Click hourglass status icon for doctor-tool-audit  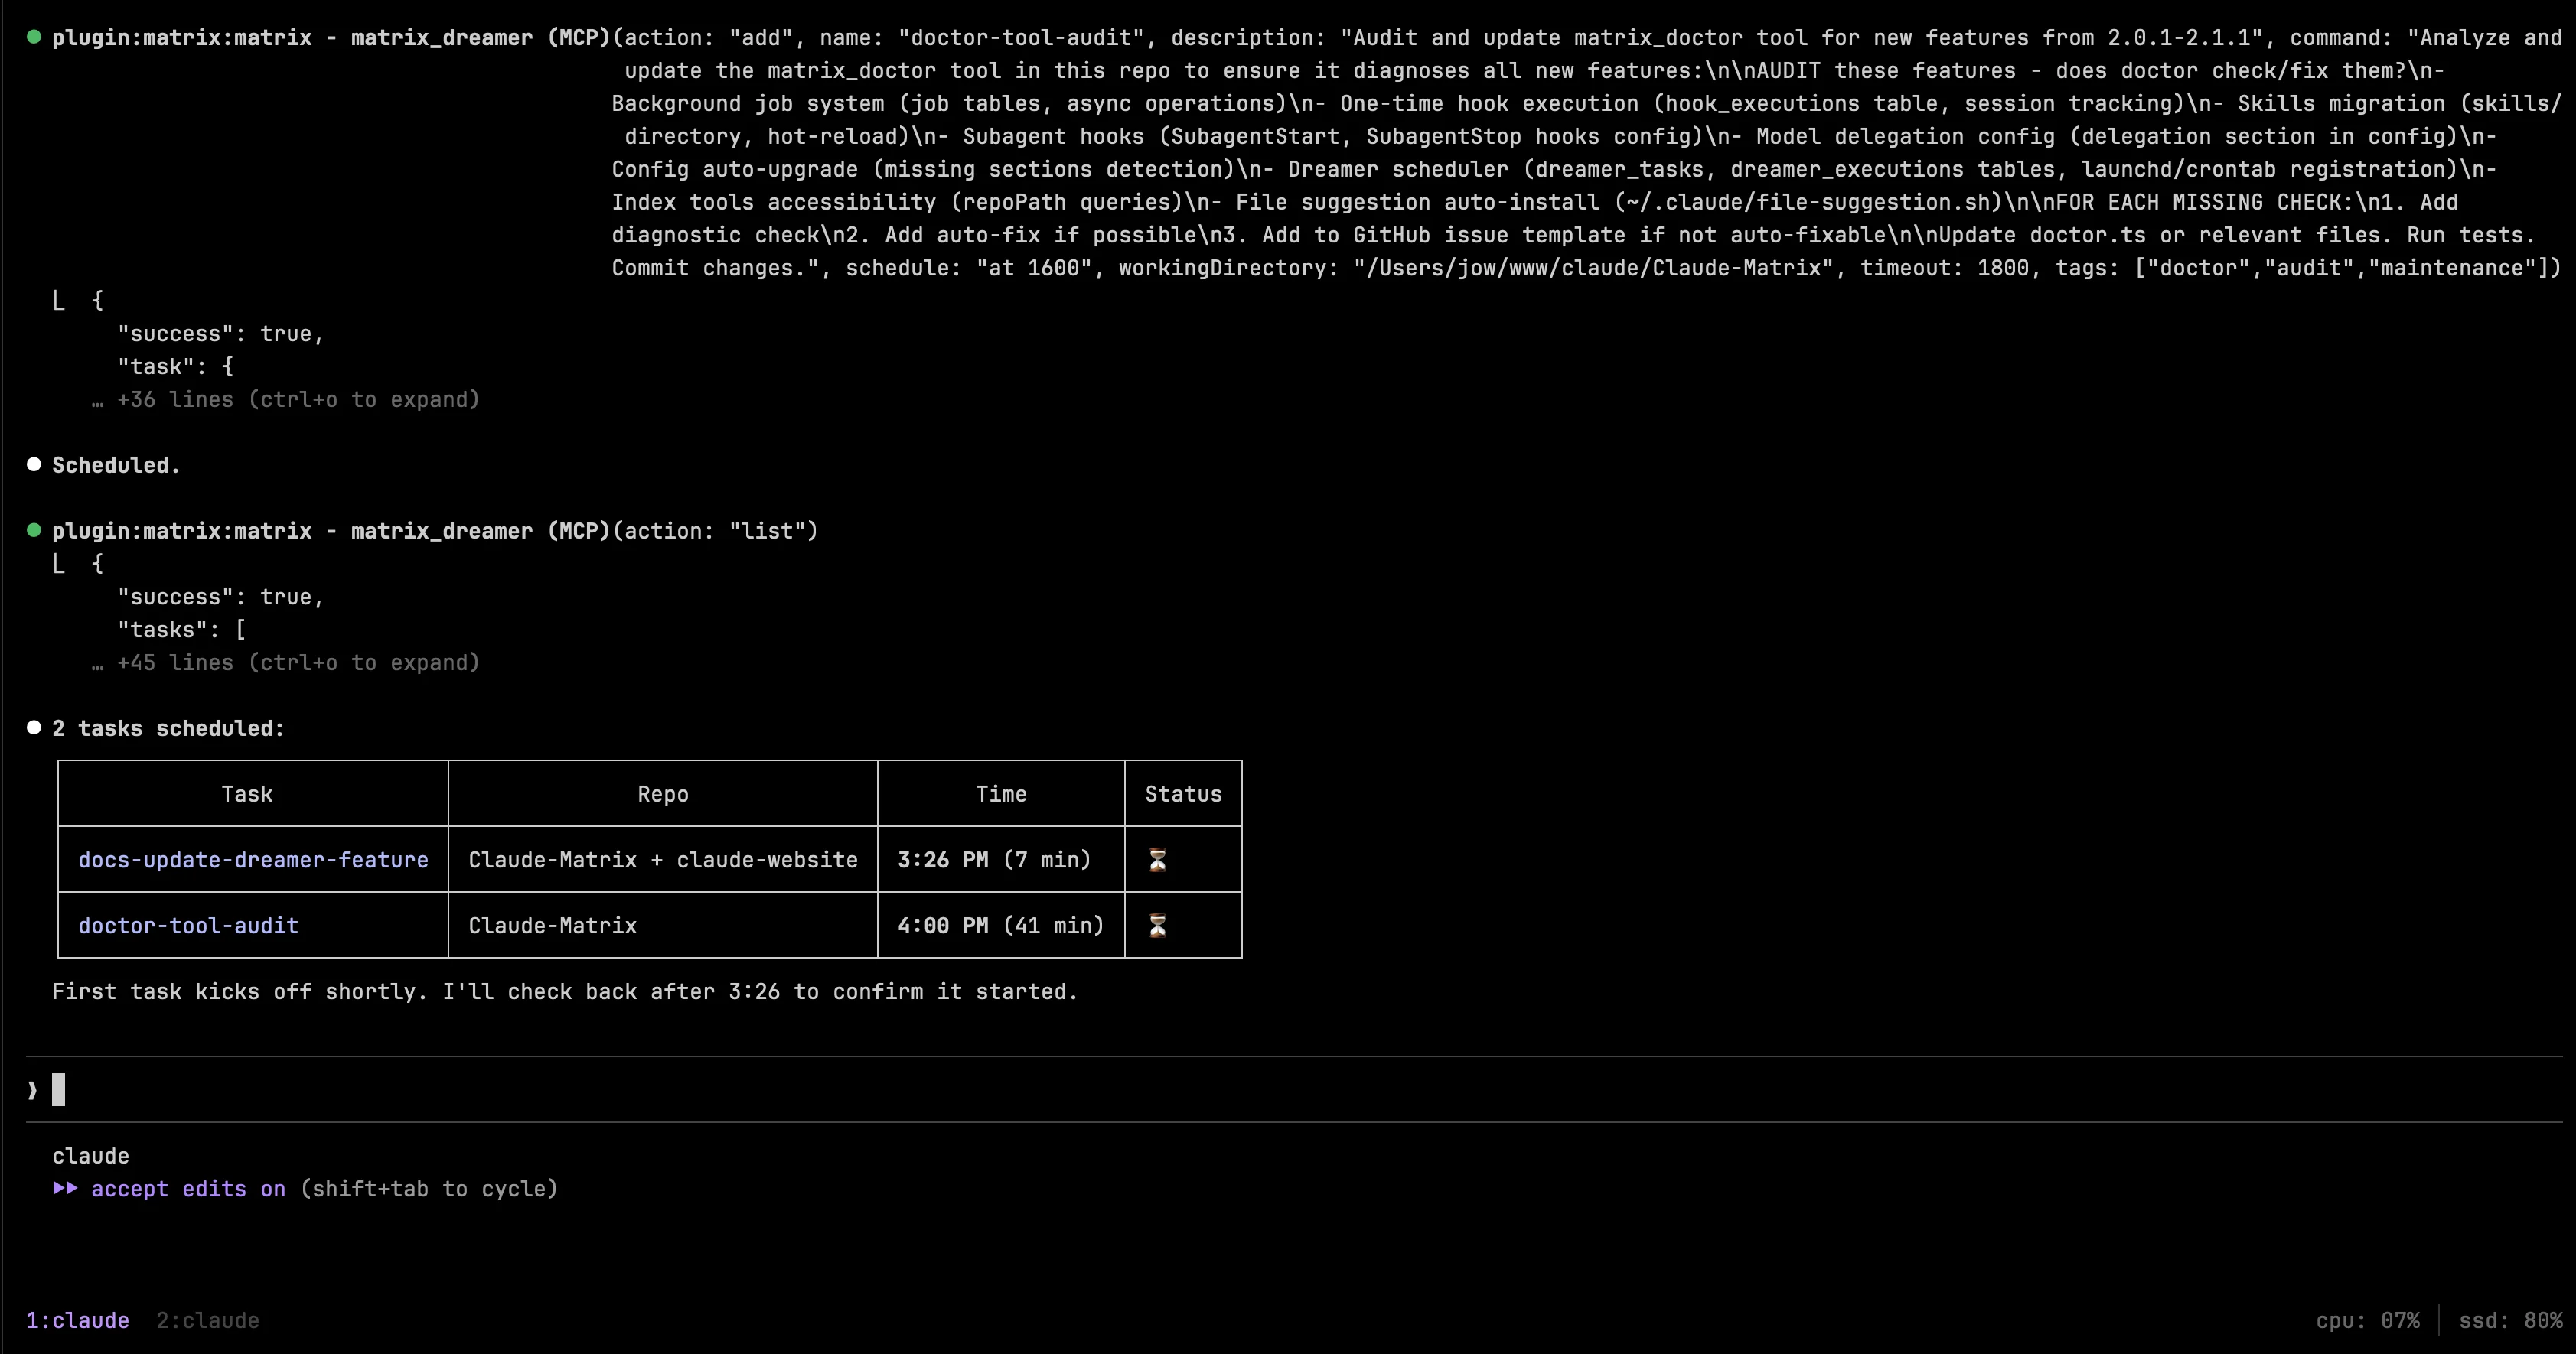point(1157,926)
